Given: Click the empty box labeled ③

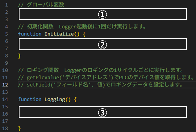Looking at the screenshot, I should [102, 112].
